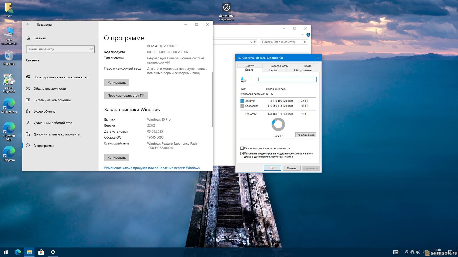Screen dimensions: 458x257
Task: Click the Windows Start button
Action: tap(6, 252)
